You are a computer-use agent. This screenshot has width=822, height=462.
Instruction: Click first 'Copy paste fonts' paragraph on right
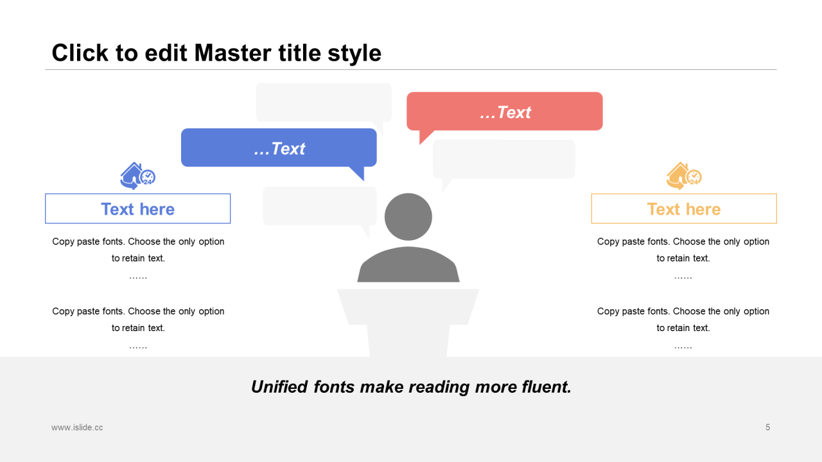click(x=683, y=250)
